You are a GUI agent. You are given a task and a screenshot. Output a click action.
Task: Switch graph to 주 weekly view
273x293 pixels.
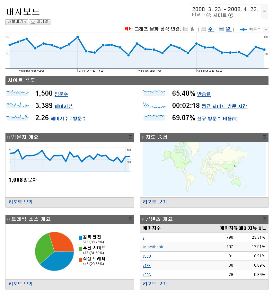[x=211, y=29]
